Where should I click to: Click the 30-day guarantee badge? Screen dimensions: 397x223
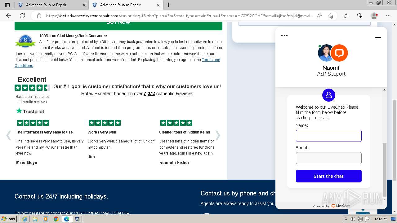click(25, 41)
